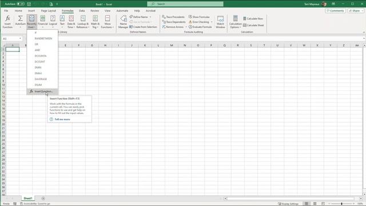Click the Share button
This screenshot has height=206, width=366.
click(x=356, y=11)
